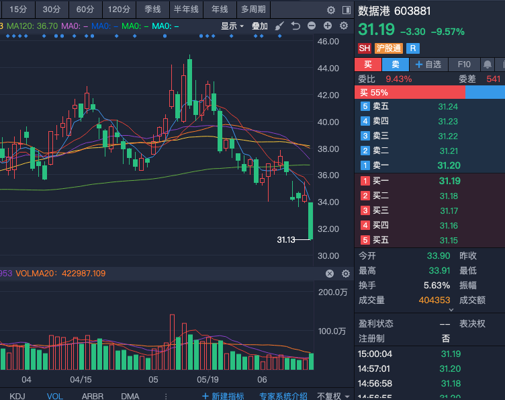Click stock name 数据港 603881
The width and height of the screenshot is (505, 400).
(x=394, y=11)
